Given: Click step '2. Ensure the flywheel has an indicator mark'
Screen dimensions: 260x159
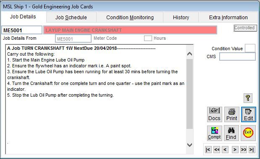Looking at the screenshot, I should 69,66.
